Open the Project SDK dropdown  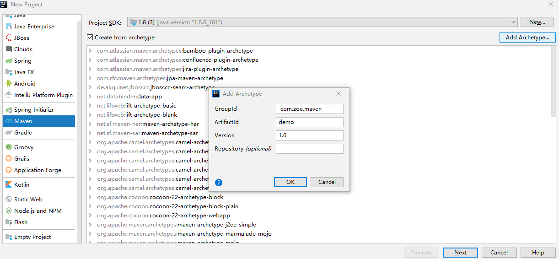322,22
